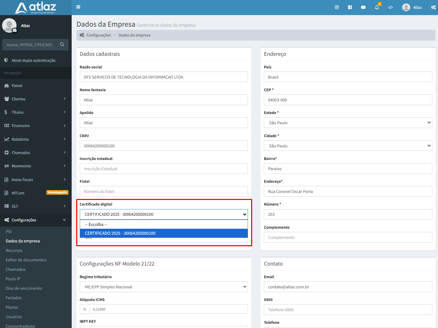Open Painel from the navigation menu

pyautogui.click(x=17, y=86)
